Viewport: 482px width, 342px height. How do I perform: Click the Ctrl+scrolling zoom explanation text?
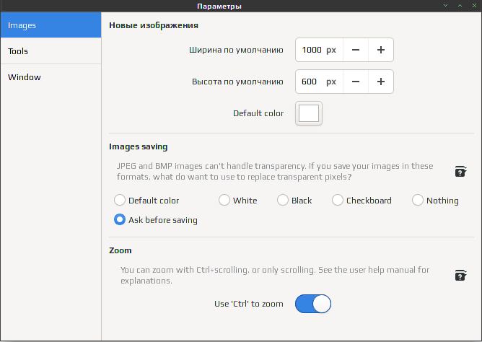point(275,276)
